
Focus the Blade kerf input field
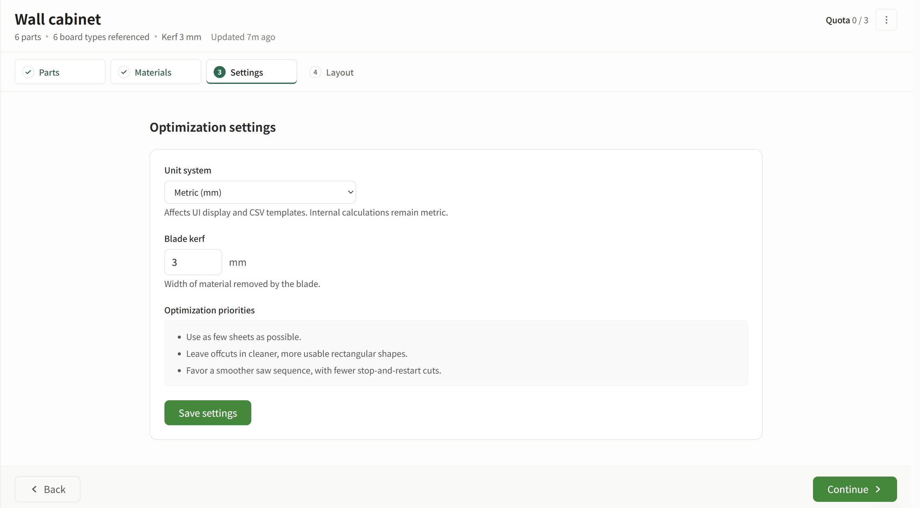193,262
